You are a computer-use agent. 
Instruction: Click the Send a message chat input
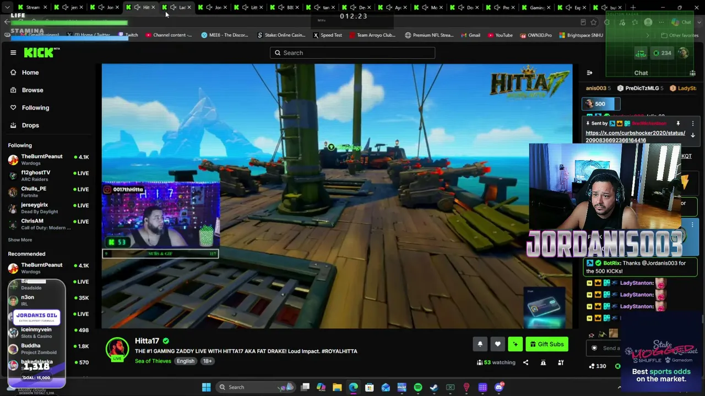pos(605,348)
